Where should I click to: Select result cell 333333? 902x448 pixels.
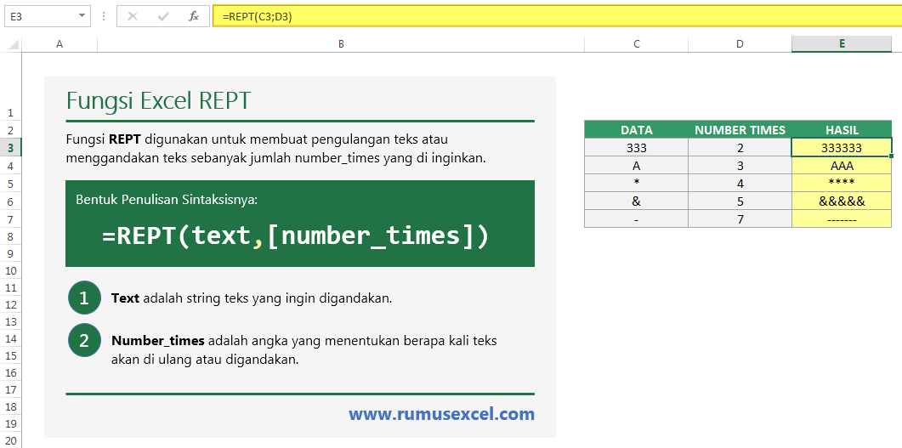pos(842,148)
